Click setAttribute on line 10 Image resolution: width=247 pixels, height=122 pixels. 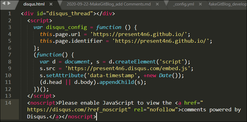pyautogui.click(x=65, y=76)
